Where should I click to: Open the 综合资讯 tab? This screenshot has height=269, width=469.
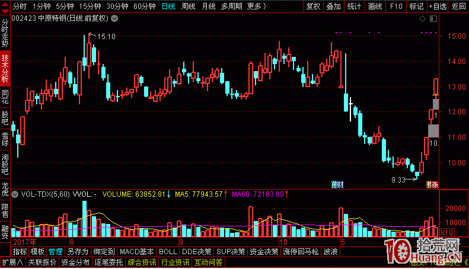click(x=142, y=262)
